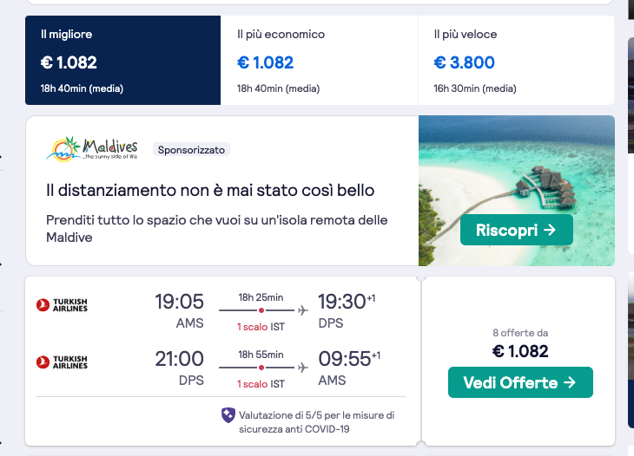
Task: Click the "Sponsorizzato" badge
Action: pos(191,150)
